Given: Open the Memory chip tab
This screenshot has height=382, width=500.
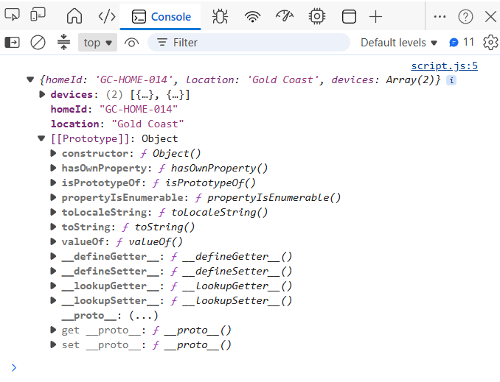Looking at the screenshot, I should coord(317,16).
